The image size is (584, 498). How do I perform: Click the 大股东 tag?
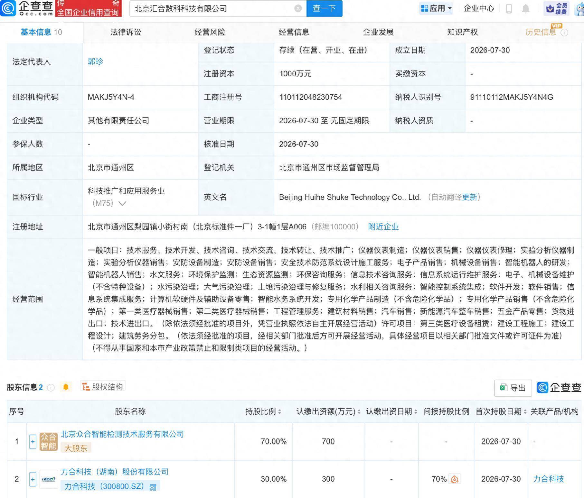[76, 448]
